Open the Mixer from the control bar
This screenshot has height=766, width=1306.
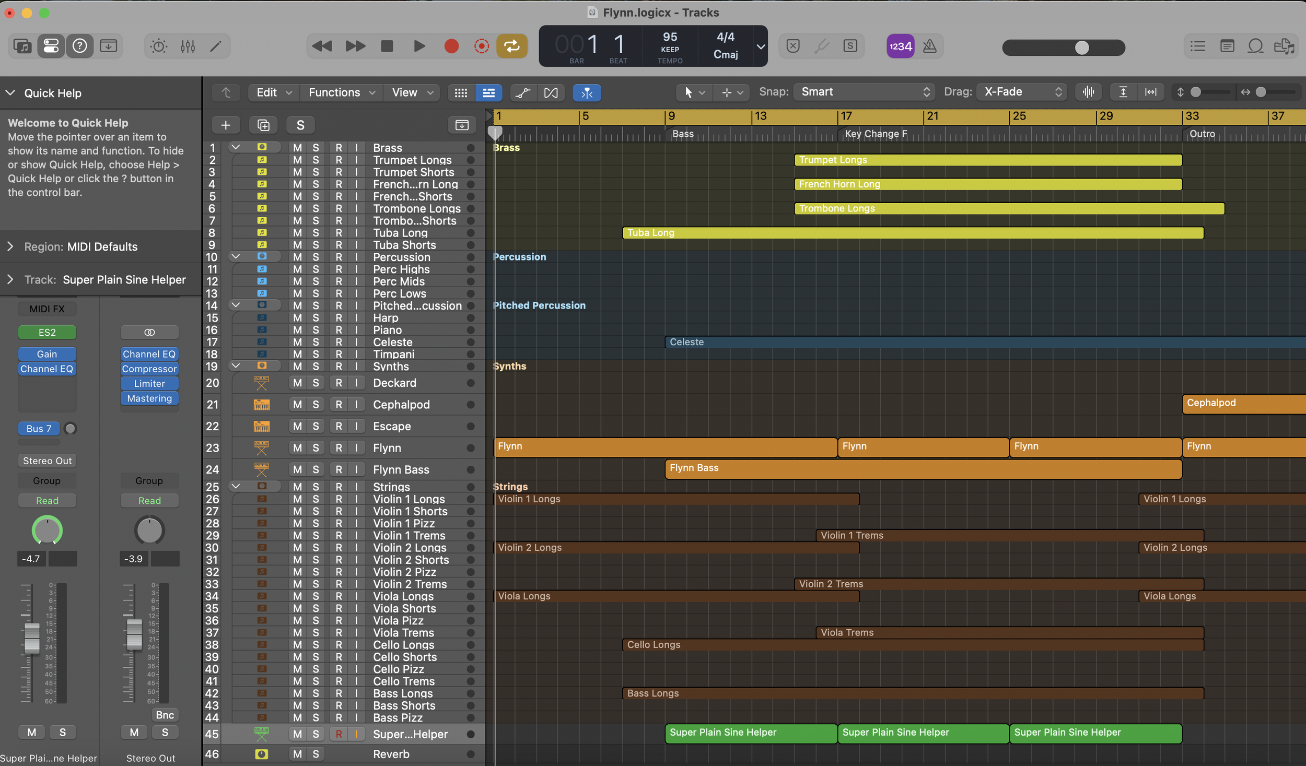188,46
